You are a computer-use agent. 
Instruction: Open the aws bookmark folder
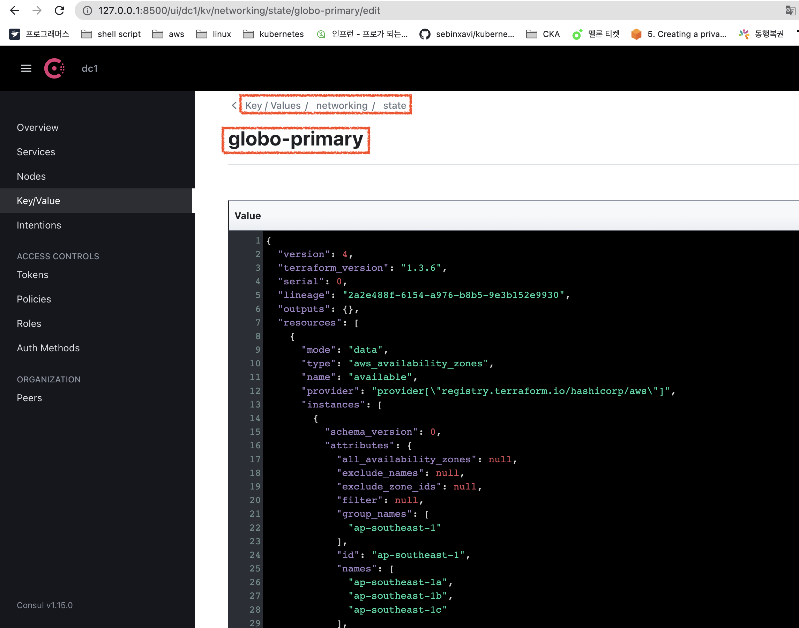click(168, 34)
